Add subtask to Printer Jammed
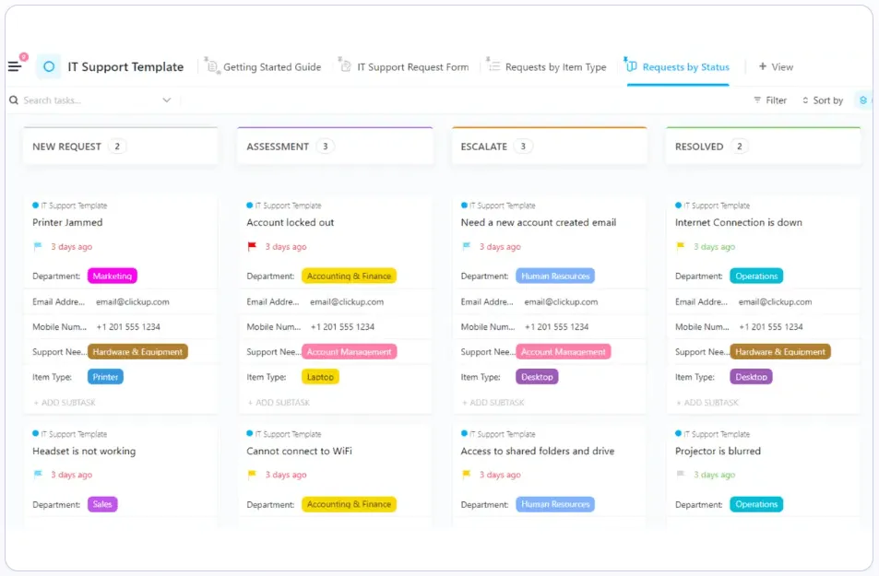The width and height of the screenshot is (879, 576). click(65, 403)
